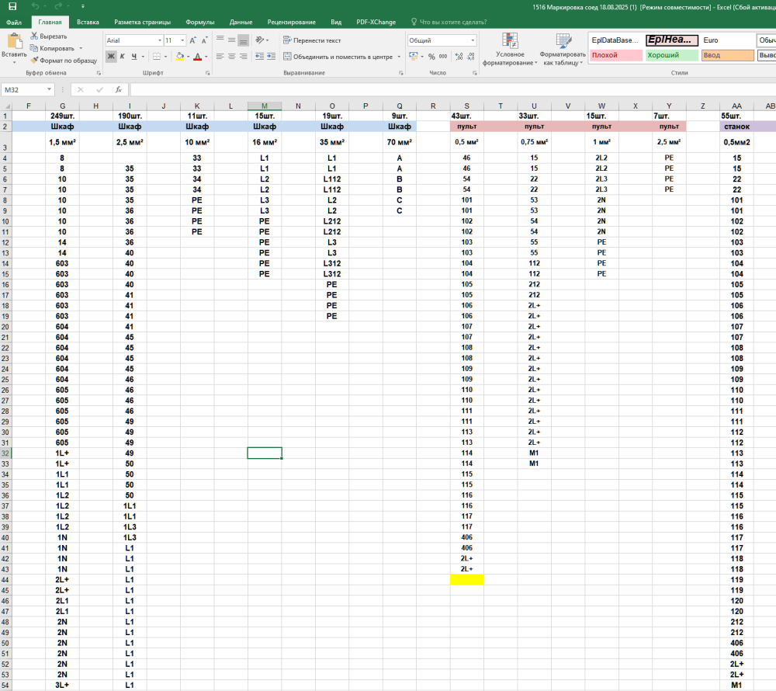This screenshot has width=776, height=691.
Task: Click the center horizontal alignment icon
Action: click(x=231, y=56)
